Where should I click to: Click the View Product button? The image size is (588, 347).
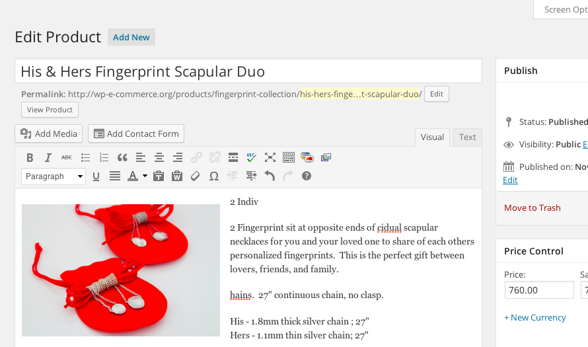pos(50,110)
